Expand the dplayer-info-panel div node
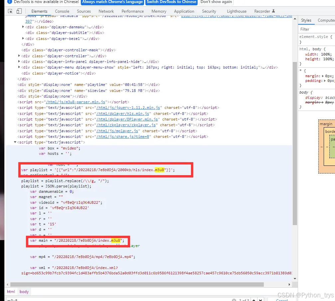 [19, 61]
